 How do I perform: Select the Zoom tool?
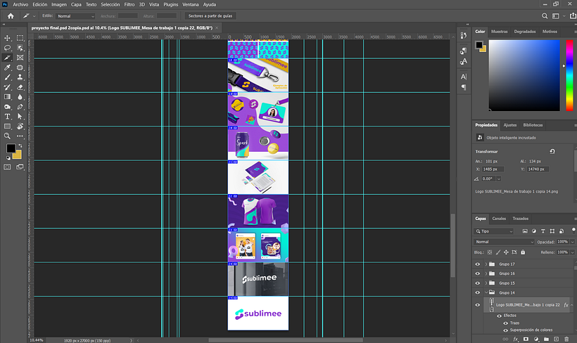point(7,136)
